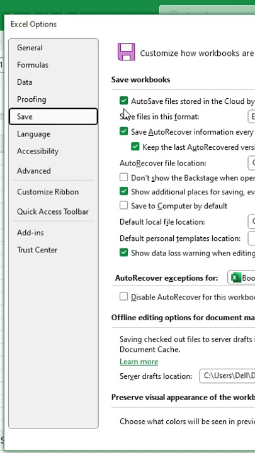Click the Excel workbook icon in AutoRecover exceptions
This screenshot has width=255, height=453.
click(236, 278)
